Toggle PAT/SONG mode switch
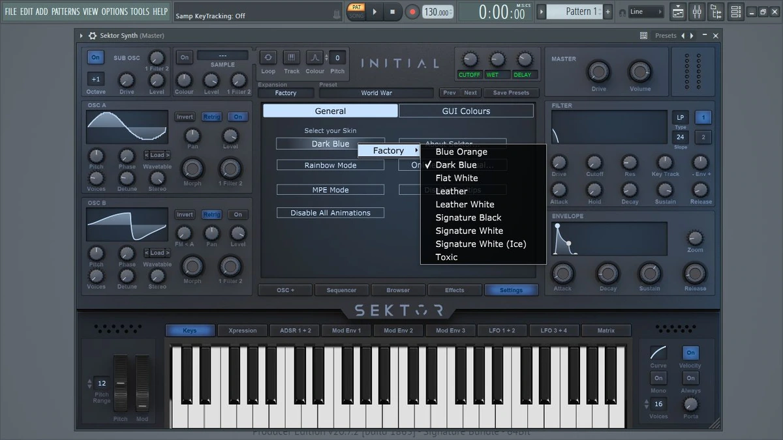Screen dimensions: 783x440 click(356, 11)
